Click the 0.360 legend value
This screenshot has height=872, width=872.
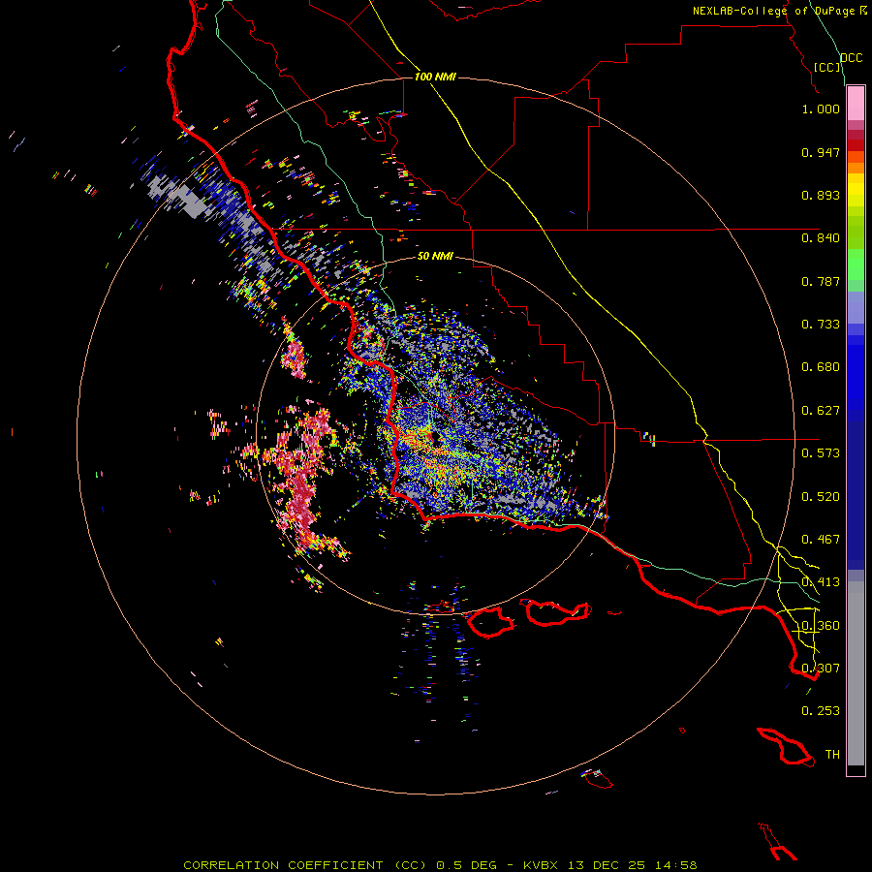tap(821, 626)
